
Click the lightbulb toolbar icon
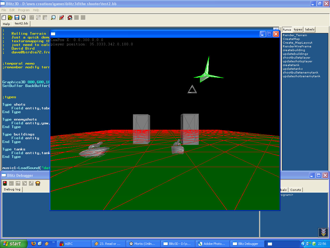23,18
